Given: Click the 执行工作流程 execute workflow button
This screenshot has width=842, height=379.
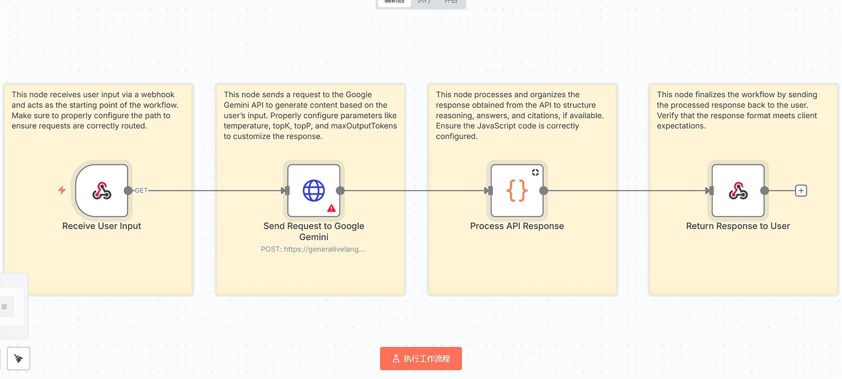Looking at the screenshot, I should pos(420,358).
